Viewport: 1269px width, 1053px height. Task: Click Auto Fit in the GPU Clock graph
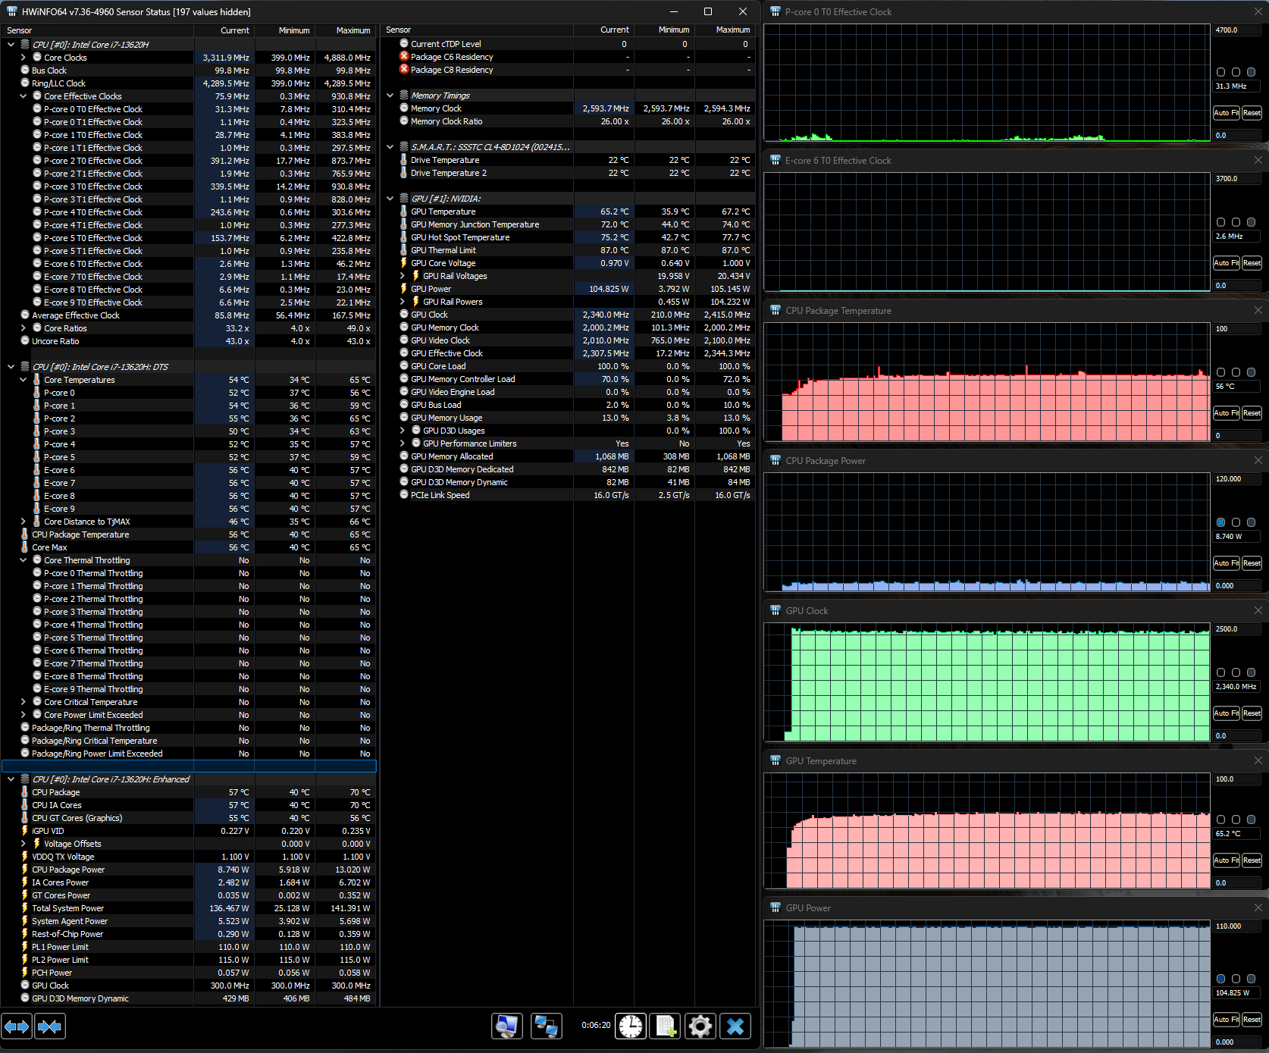point(1226,713)
